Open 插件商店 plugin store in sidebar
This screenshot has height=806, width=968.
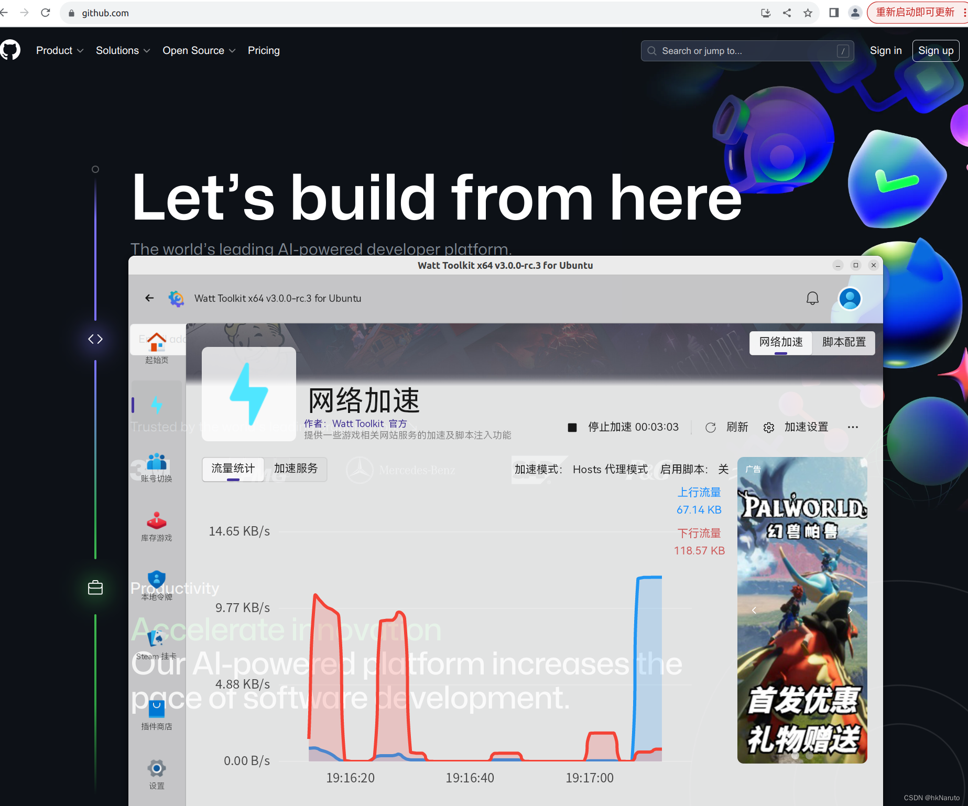coord(157,709)
